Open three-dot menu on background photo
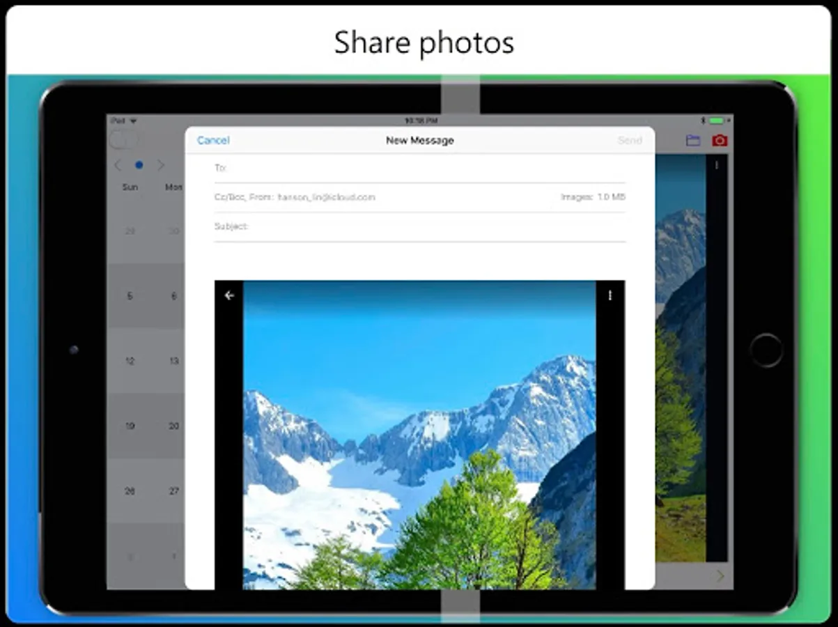838x627 pixels. point(717,165)
